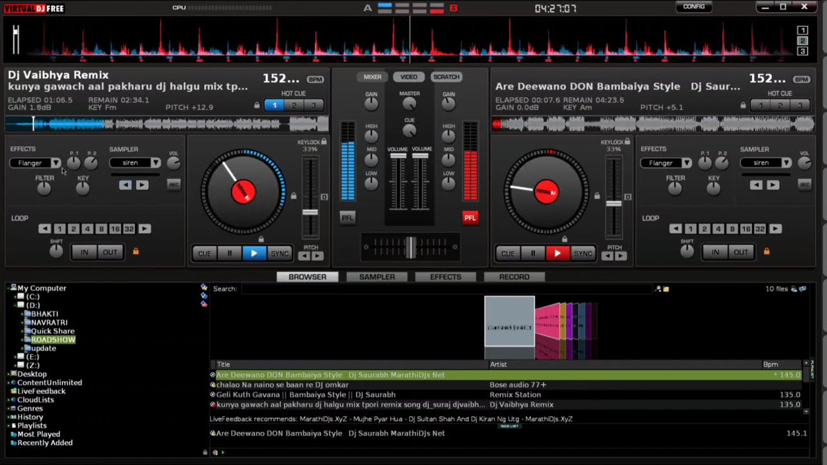Set left deck loop OUT point
Screen dimensions: 827x465
(x=110, y=253)
